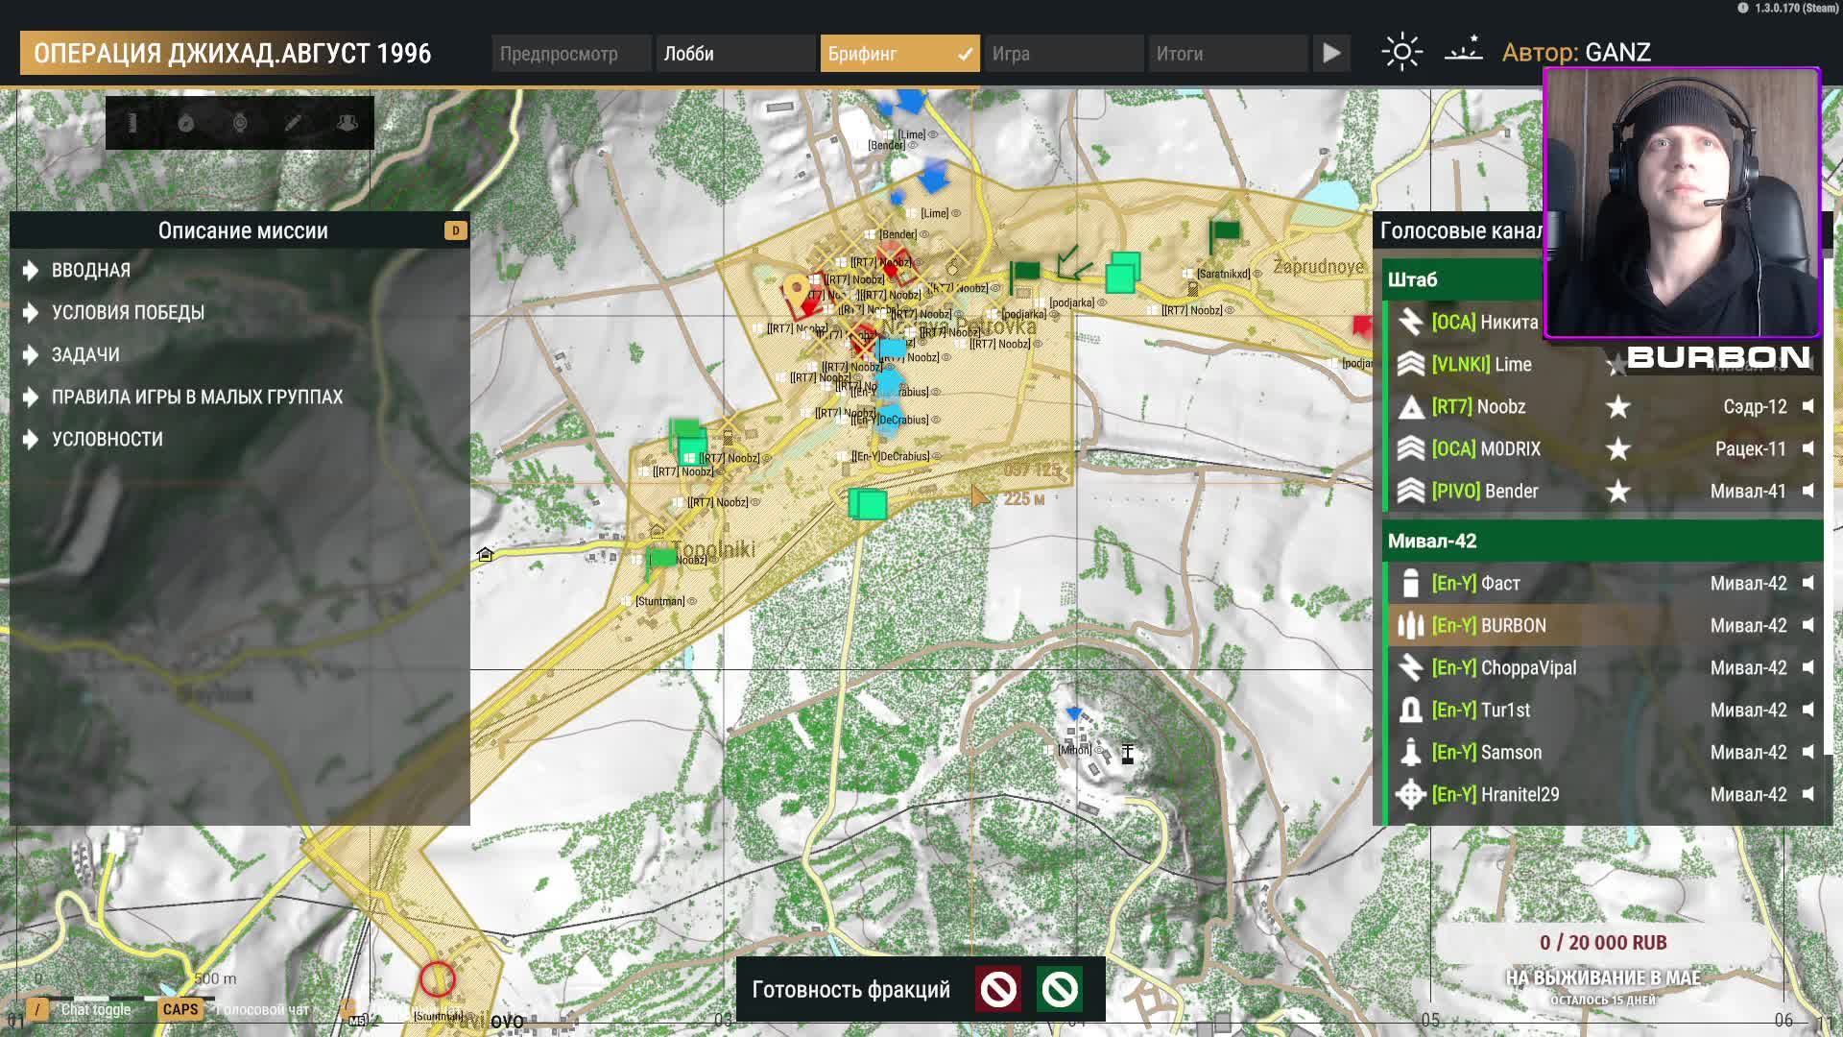This screenshot has height=1037, width=1843.
Task: Select the compass map tool
Action: [x=186, y=123]
